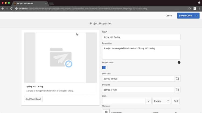Click into the Description text area
Screen dimensions: 202x113
coord(141,52)
